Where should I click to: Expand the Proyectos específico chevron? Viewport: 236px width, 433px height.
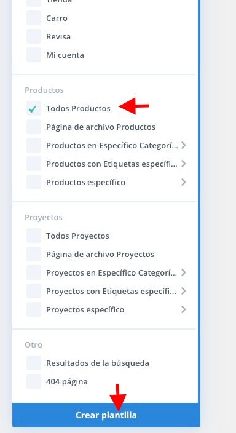click(x=184, y=309)
